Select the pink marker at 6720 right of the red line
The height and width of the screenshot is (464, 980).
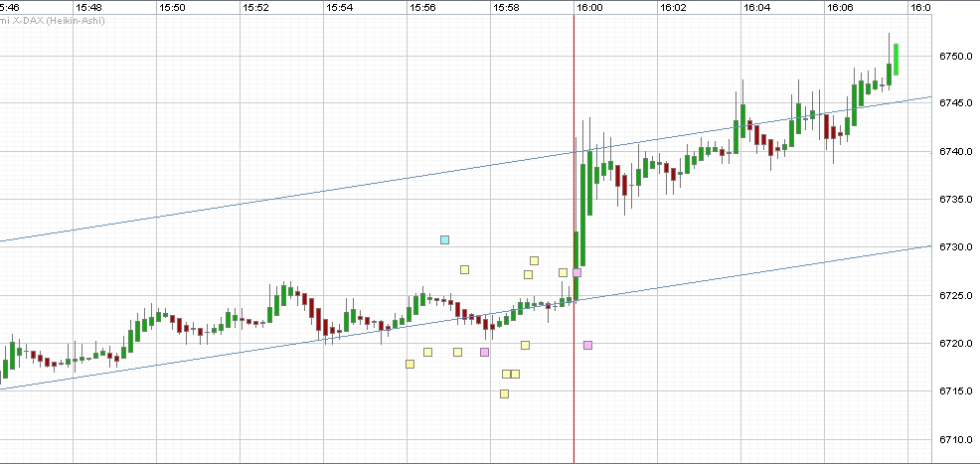(587, 345)
